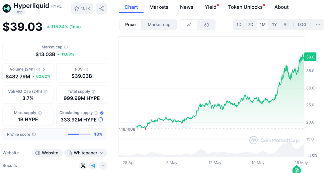328x173 pixels.
Task: Open the Token Unlocks tab
Action: coord(245,7)
